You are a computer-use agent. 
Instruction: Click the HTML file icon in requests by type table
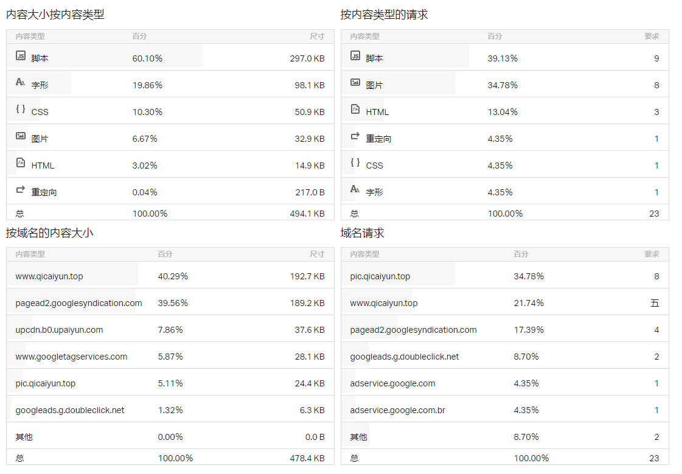click(x=355, y=109)
